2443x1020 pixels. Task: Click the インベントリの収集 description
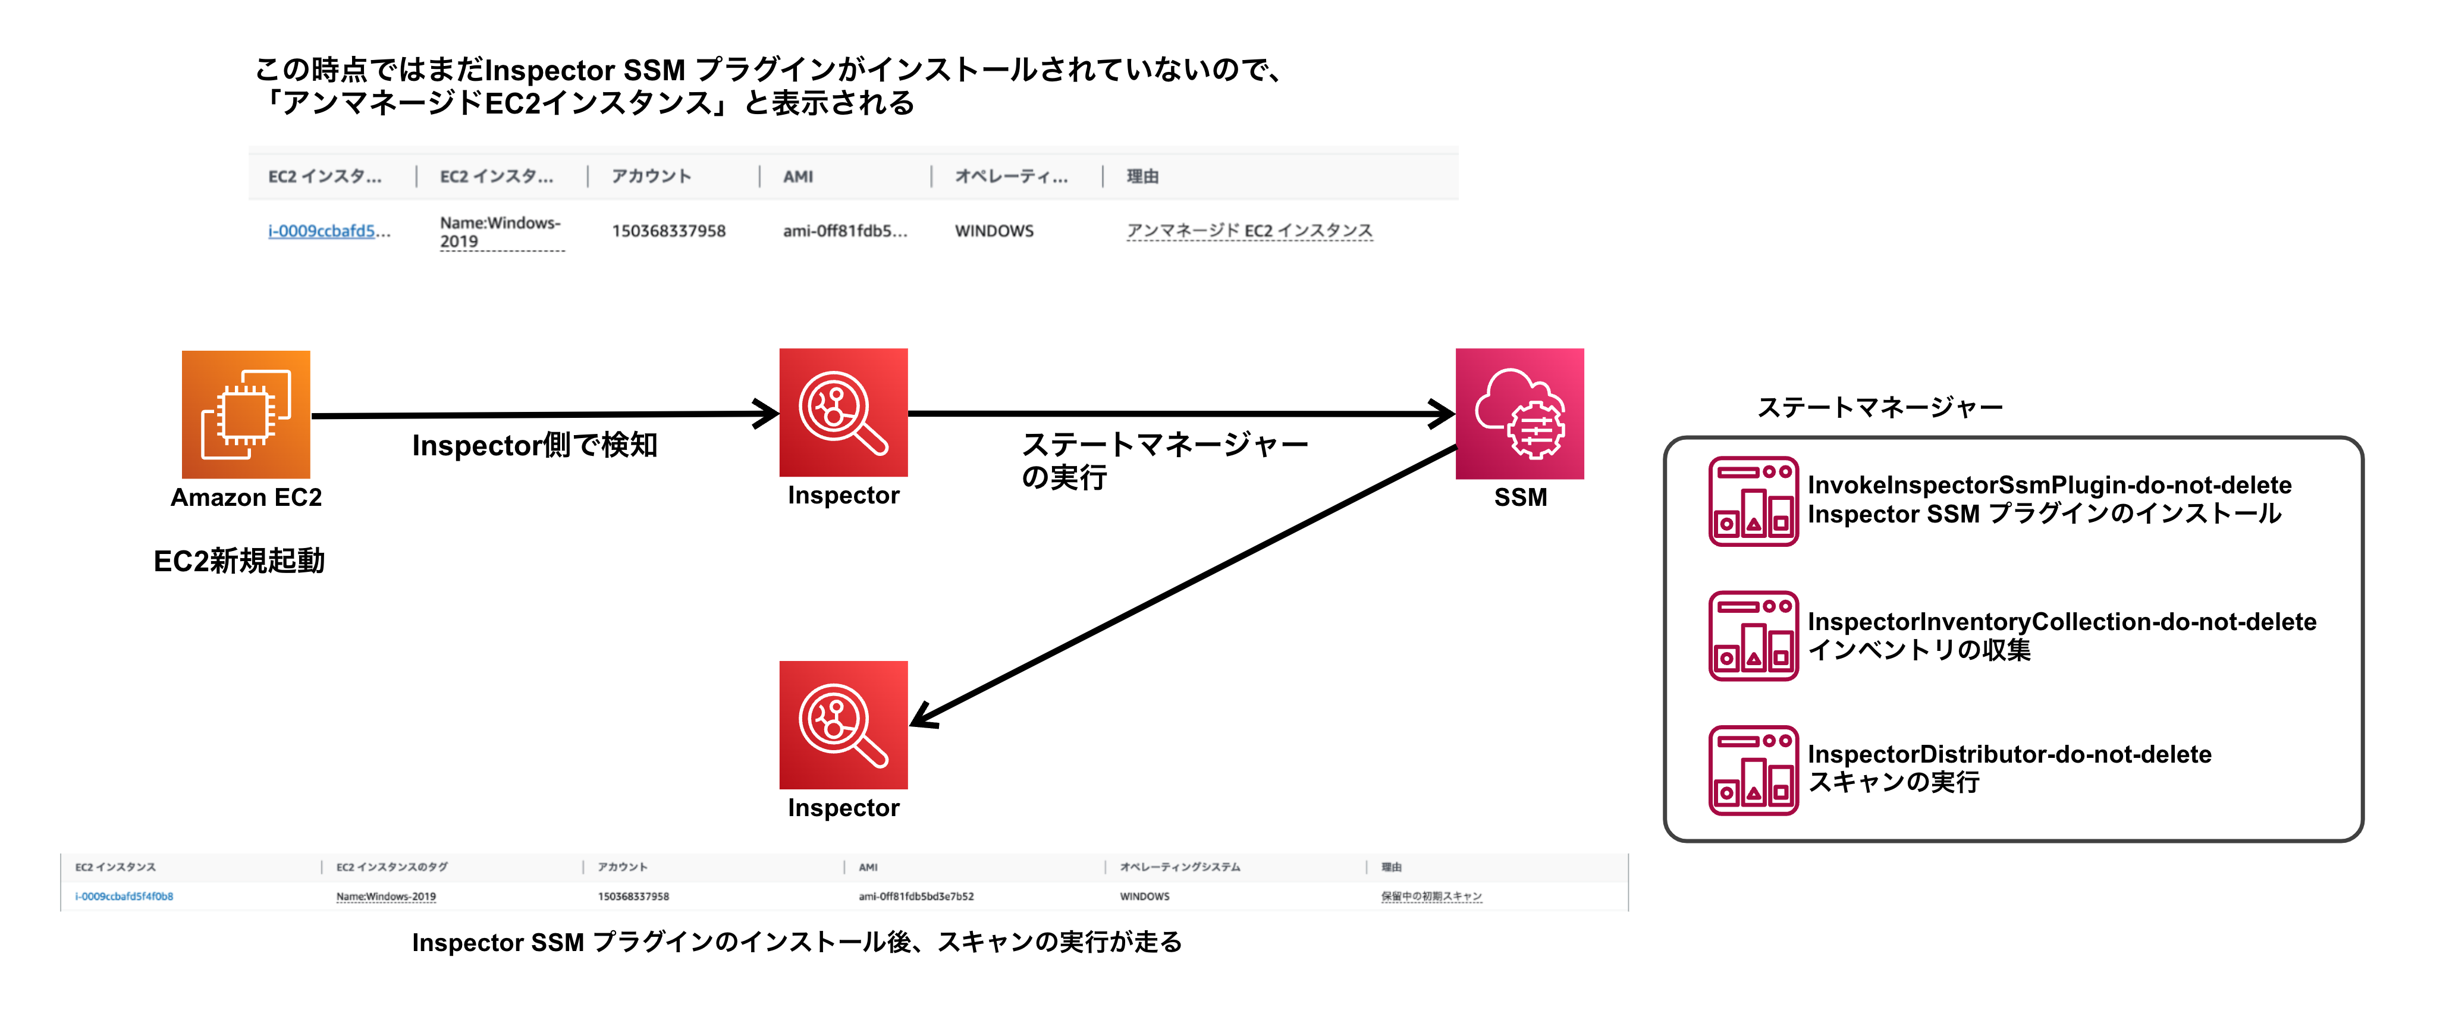[1920, 650]
